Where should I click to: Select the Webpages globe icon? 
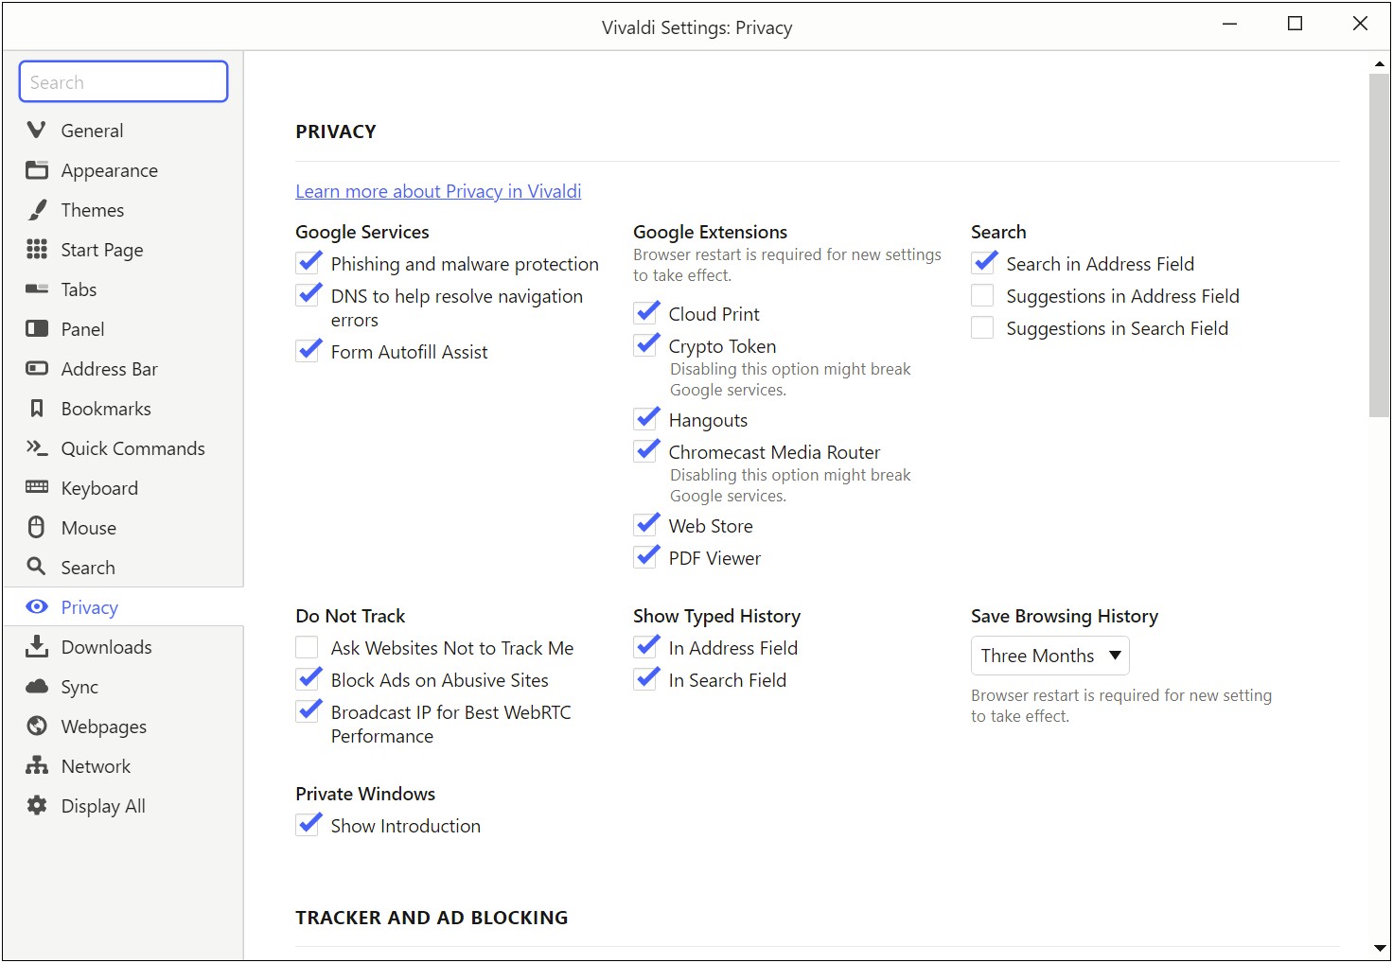coord(36,726)
